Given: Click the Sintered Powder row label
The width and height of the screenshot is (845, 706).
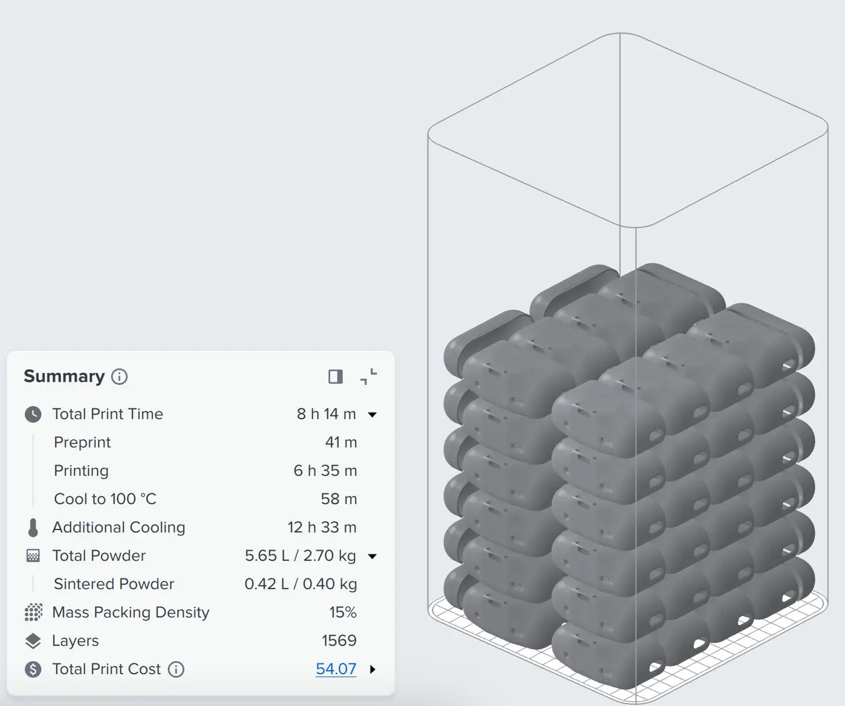Looking at the screenshot, I should tap(114, 584).
